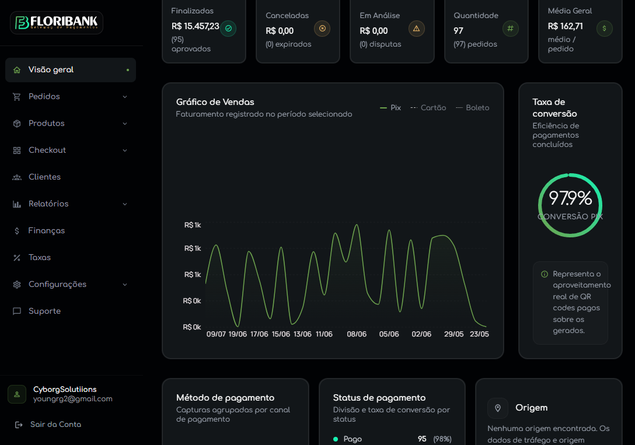Screen dimensions: 635x445
Task: Click the 08/06 date on chart axis
Action: [357, 334]
